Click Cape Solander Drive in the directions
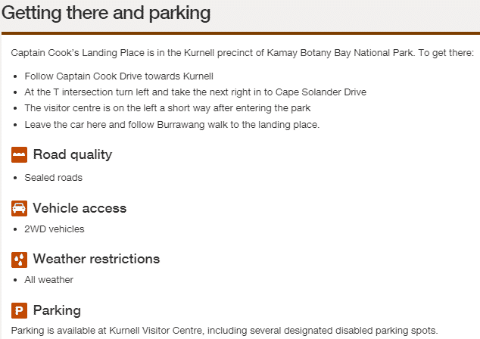The image size is (480, 339). coord(321,92)
